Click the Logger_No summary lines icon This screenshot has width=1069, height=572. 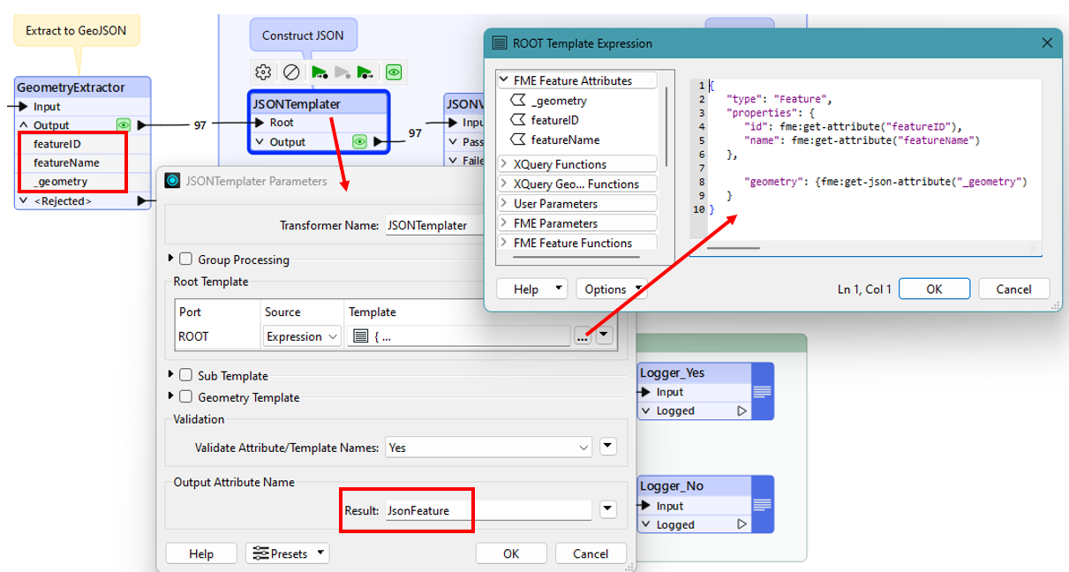coord(763,505)
